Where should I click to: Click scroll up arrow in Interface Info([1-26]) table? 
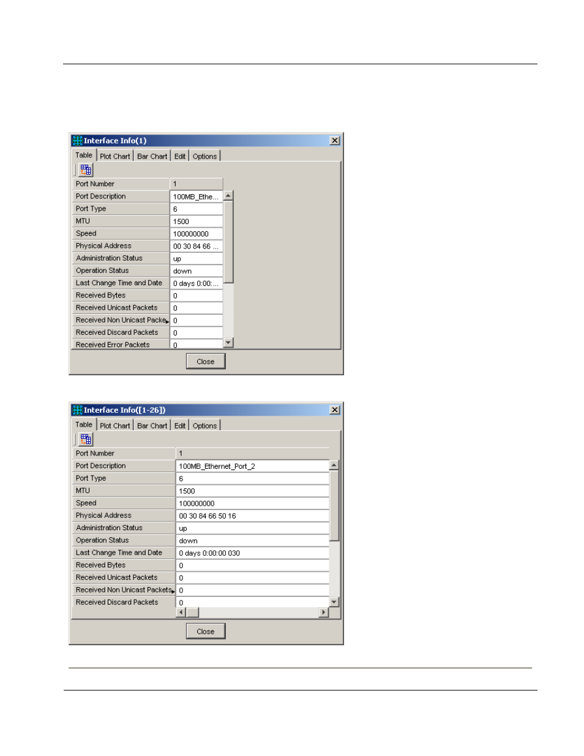(x=334, y=465)
